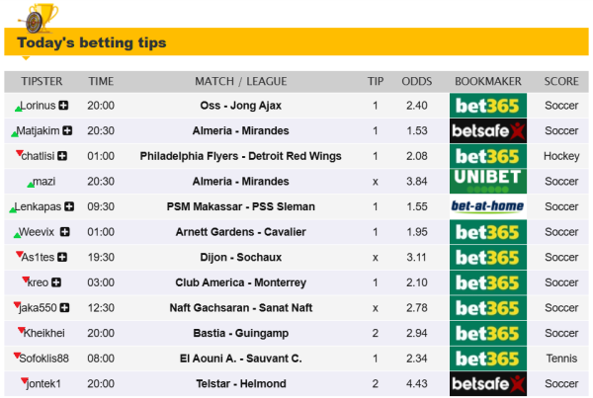Open the Club America - Monterrey match
593x398 pixels.
pyautogui.click(x=241, y=282)
